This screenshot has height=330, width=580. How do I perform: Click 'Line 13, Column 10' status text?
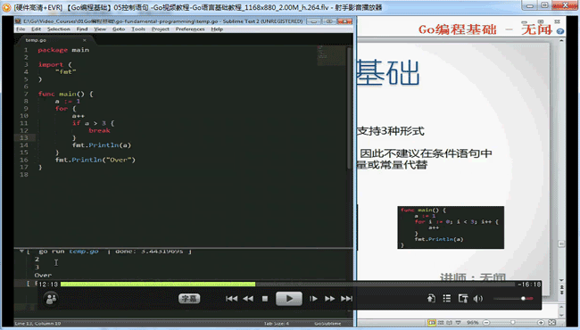click(37, 324)
